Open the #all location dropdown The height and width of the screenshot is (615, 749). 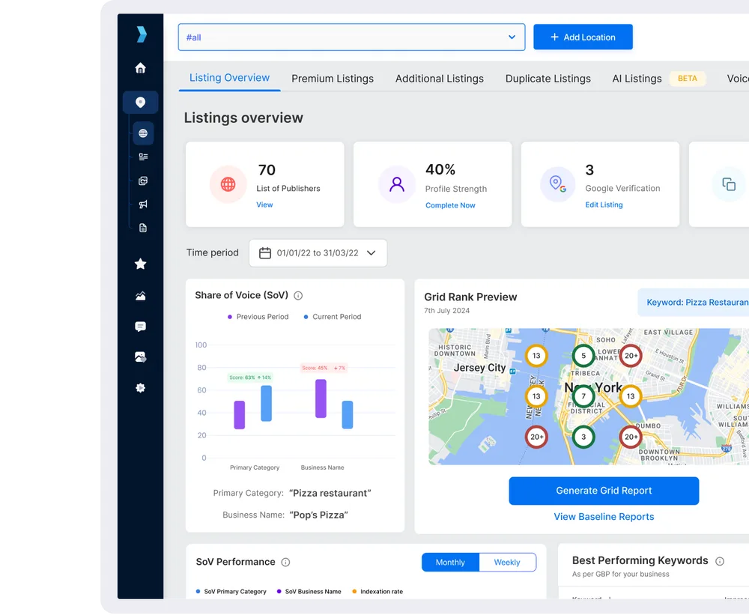pos(351,37)
